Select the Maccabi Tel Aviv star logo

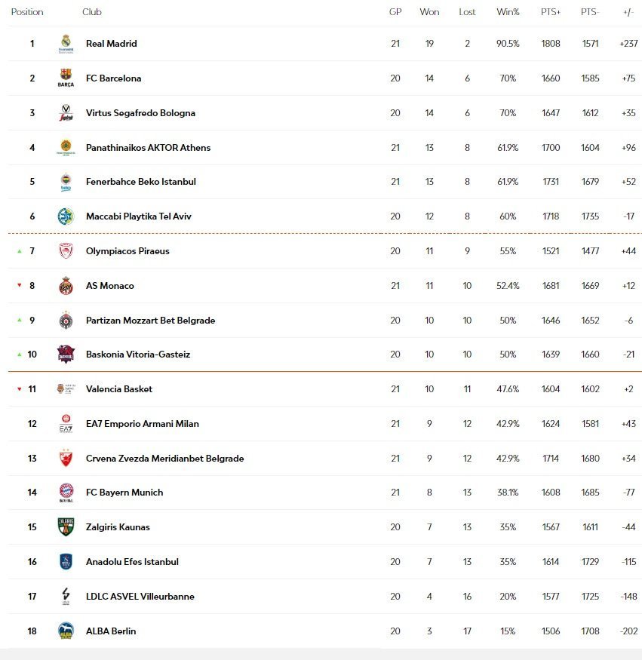click(x=66, y=216)
